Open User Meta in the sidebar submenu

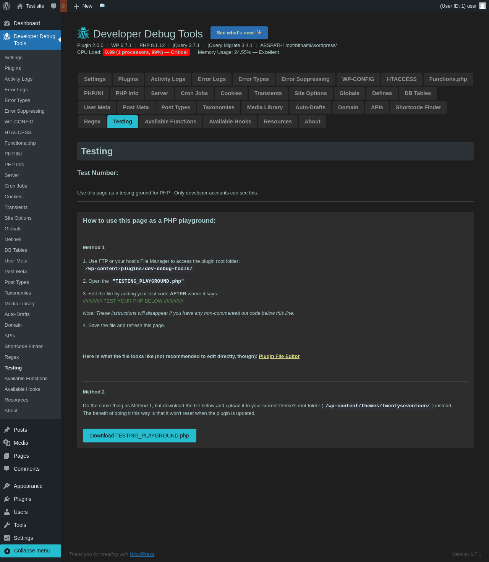pos(31,261)
